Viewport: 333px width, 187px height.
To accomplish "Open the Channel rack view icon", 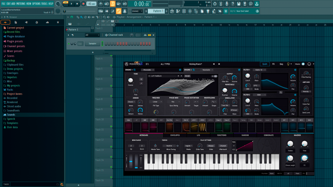I will 184,11.
